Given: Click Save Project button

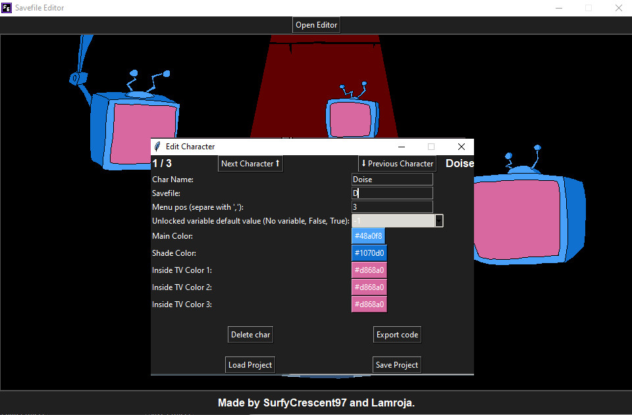Looking at the screenshot, I should point(397,365).
